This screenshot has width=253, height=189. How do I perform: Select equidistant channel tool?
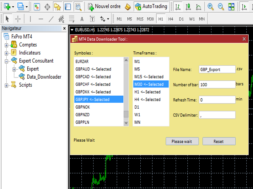click(61, 19)
